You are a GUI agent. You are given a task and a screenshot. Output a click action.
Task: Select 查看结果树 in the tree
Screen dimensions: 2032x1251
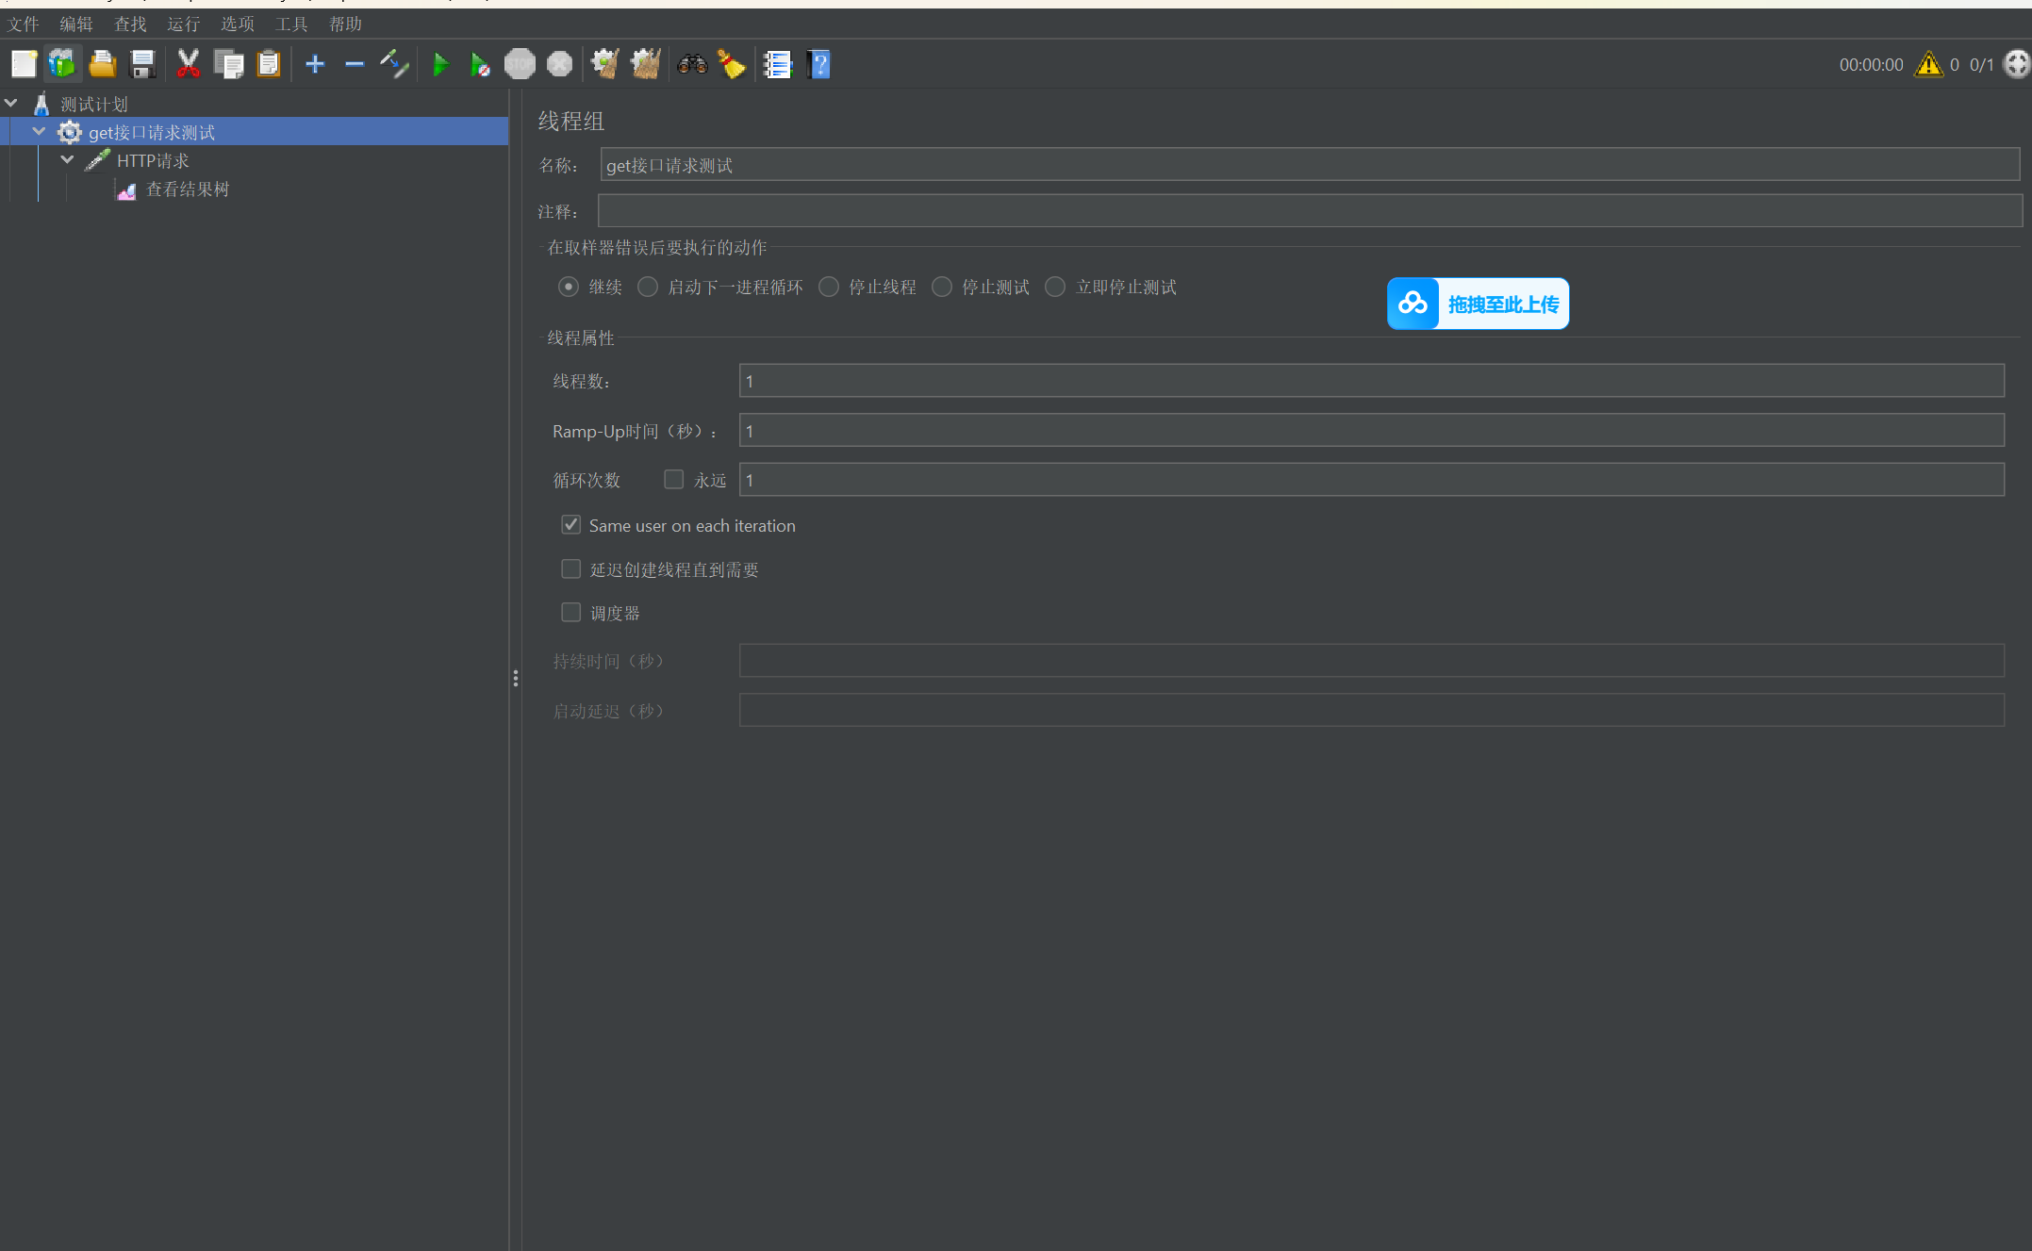pos(187,189)
